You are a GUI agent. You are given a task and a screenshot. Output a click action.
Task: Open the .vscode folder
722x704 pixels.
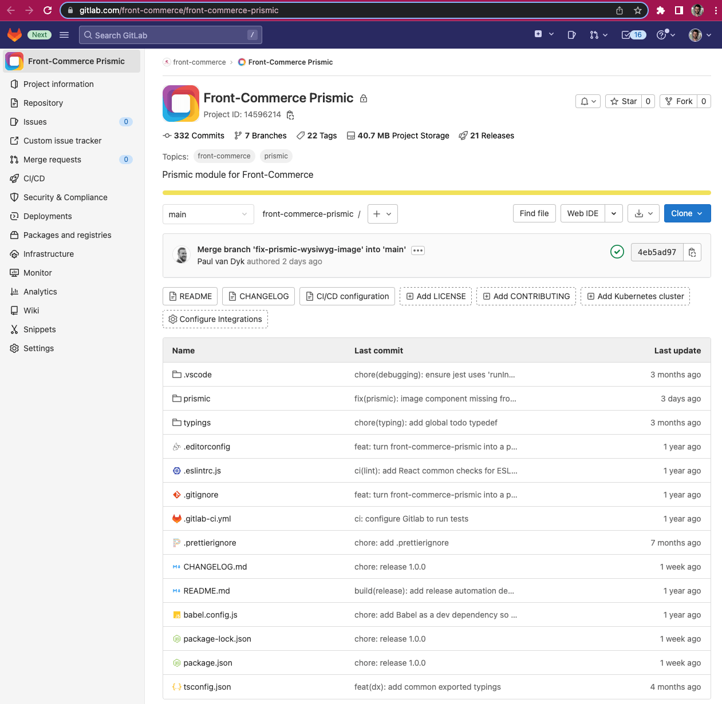[198, 375]
